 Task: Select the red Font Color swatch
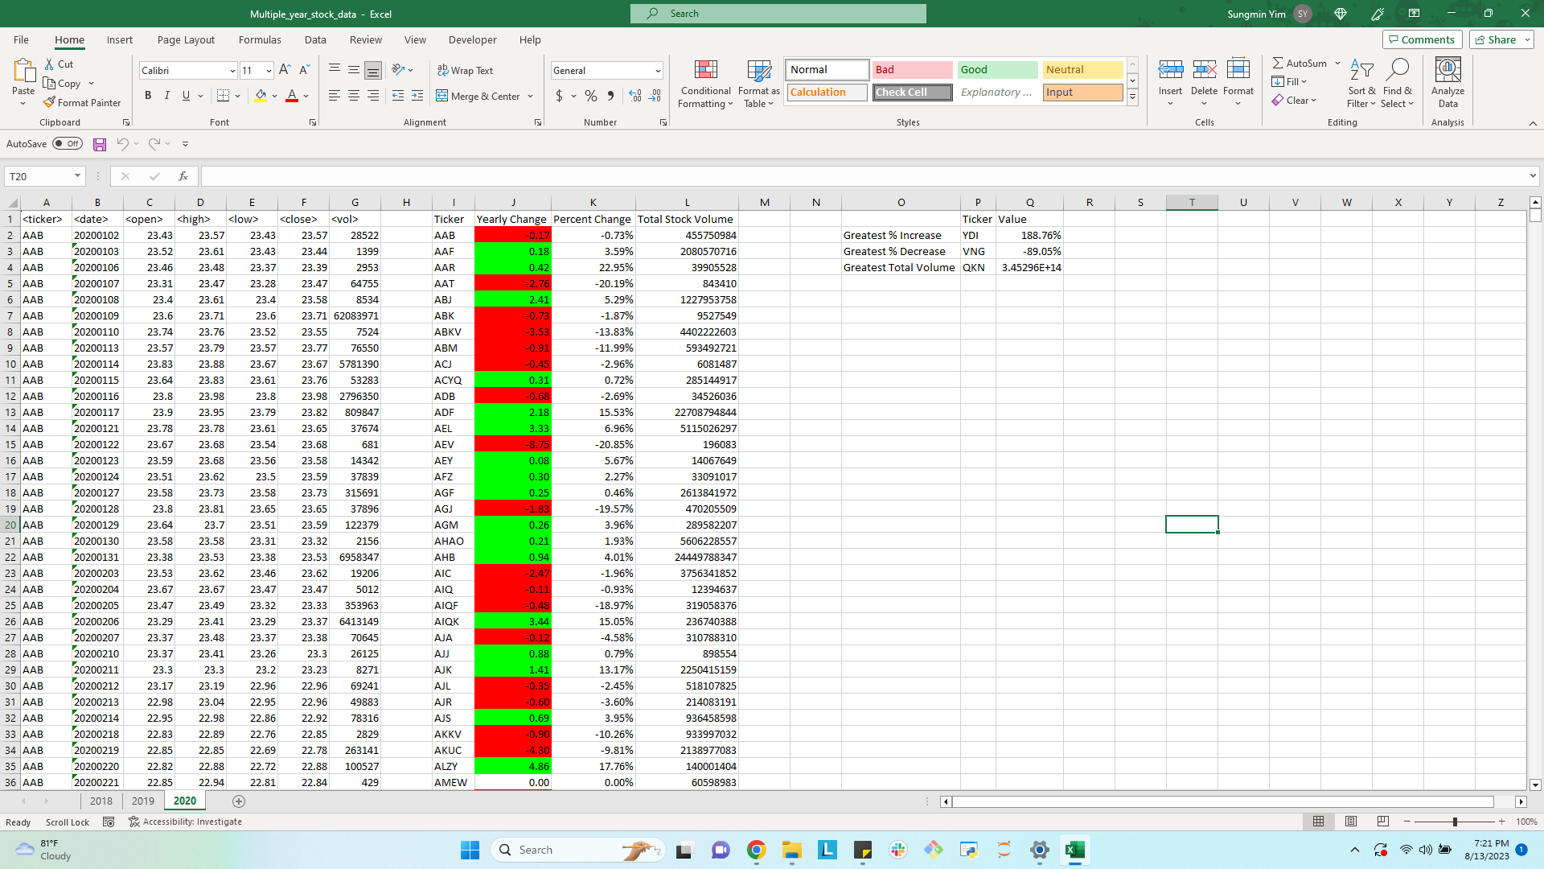point(292,96)
